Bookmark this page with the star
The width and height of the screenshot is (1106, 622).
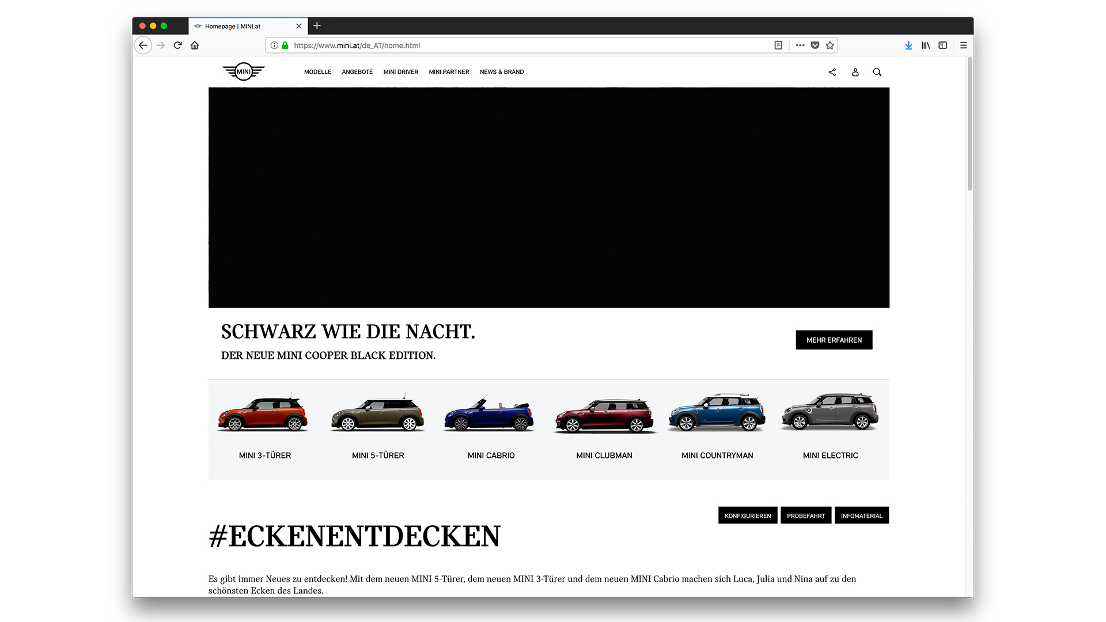point(830,45)
